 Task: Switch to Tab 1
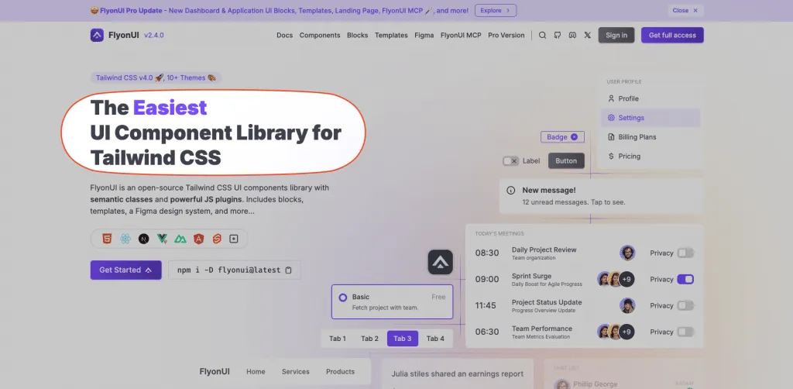[338, 339]
